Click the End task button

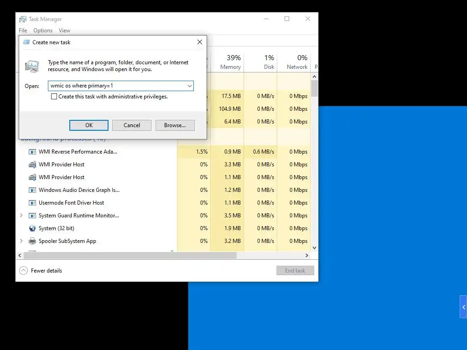point(295,271)
